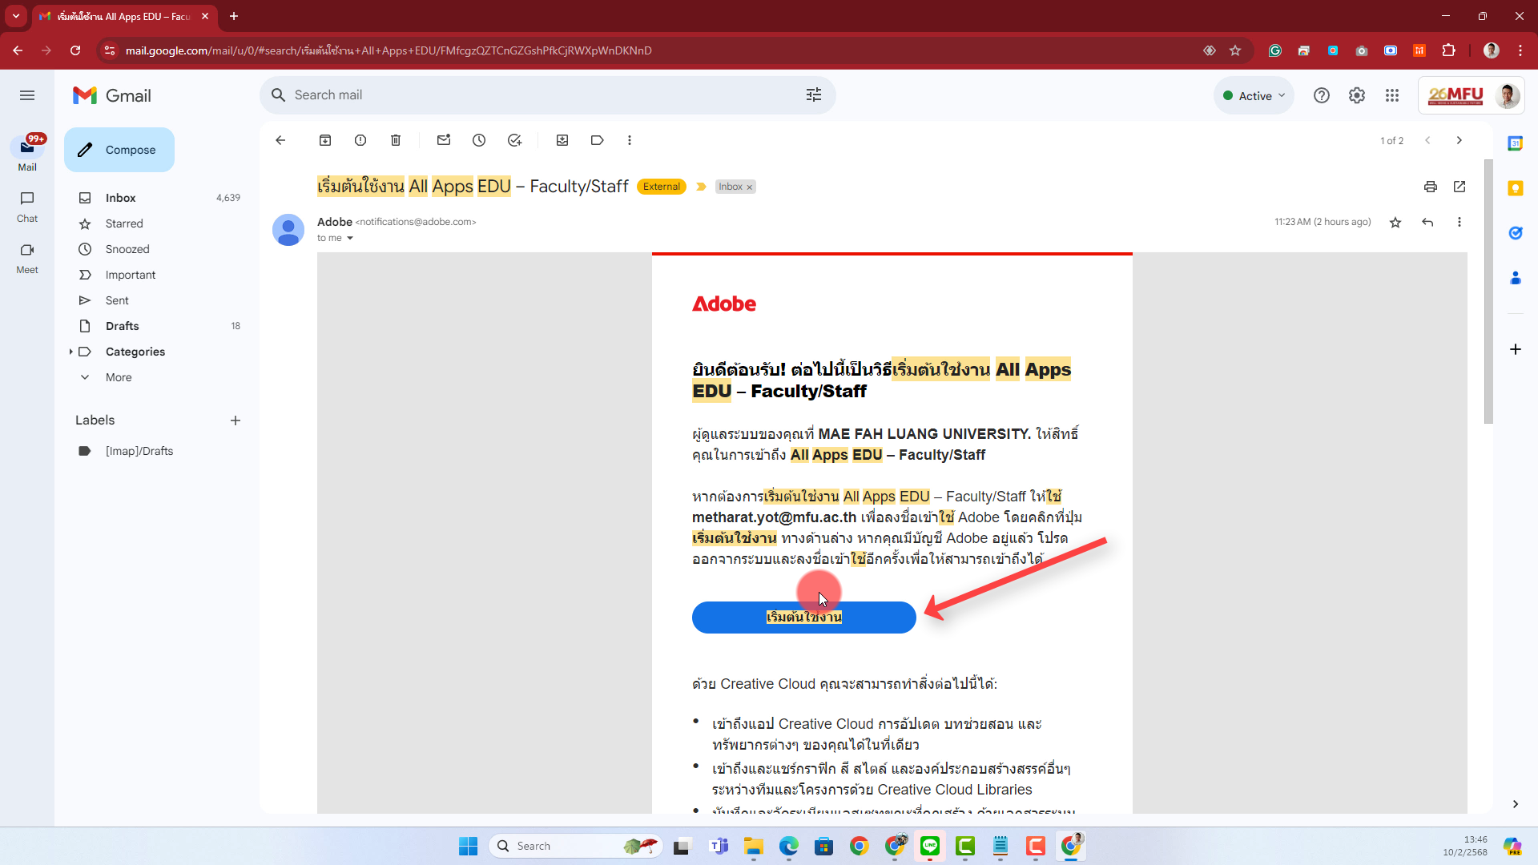
Task: Click the Windows taskbar Search box
Action: coord(575,846)
